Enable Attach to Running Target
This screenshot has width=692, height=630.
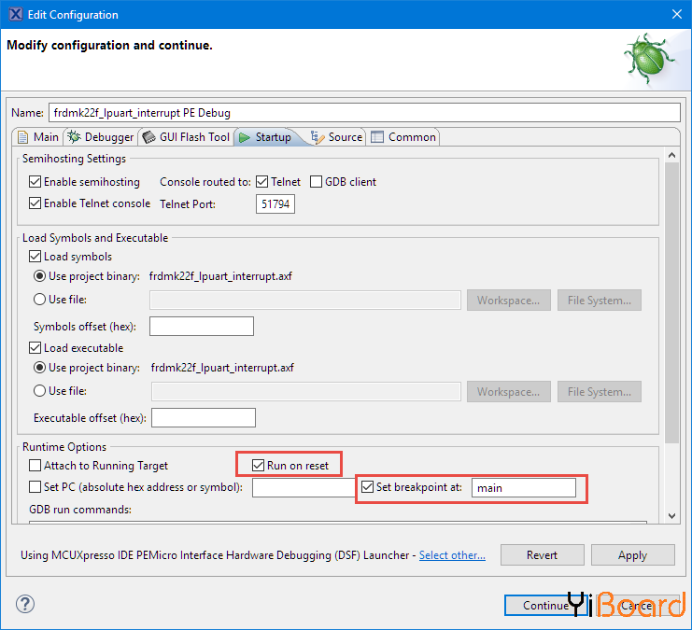coord(35,465)
